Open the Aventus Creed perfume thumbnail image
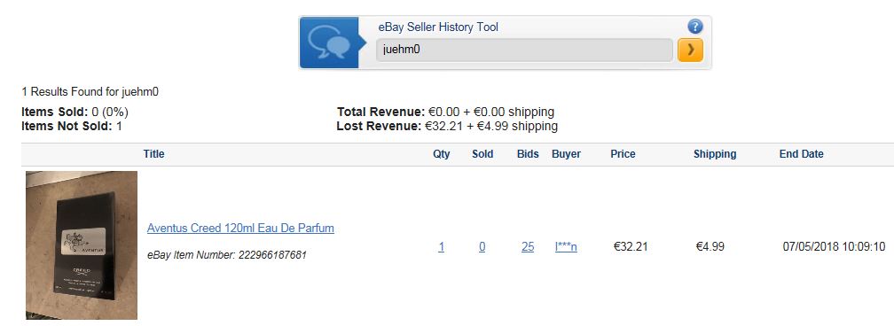Viewport: 894px width, 326px height. (82, 245)
